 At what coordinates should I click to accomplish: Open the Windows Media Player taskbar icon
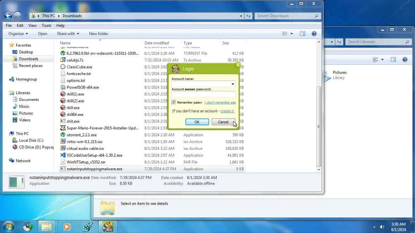point(66,227)
